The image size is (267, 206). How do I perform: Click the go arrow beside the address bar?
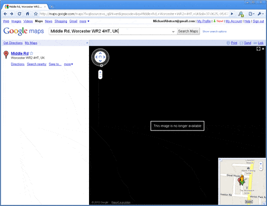click(232, 14)
